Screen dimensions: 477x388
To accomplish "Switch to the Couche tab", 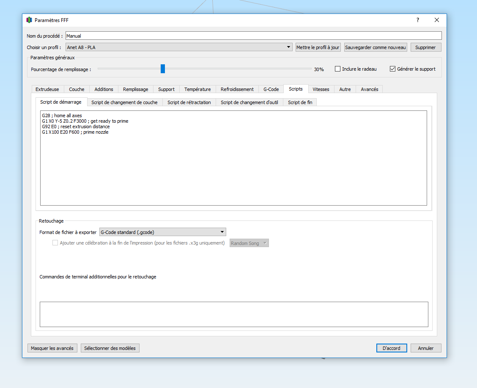I will pyautogui.click(x=77, y=89).
